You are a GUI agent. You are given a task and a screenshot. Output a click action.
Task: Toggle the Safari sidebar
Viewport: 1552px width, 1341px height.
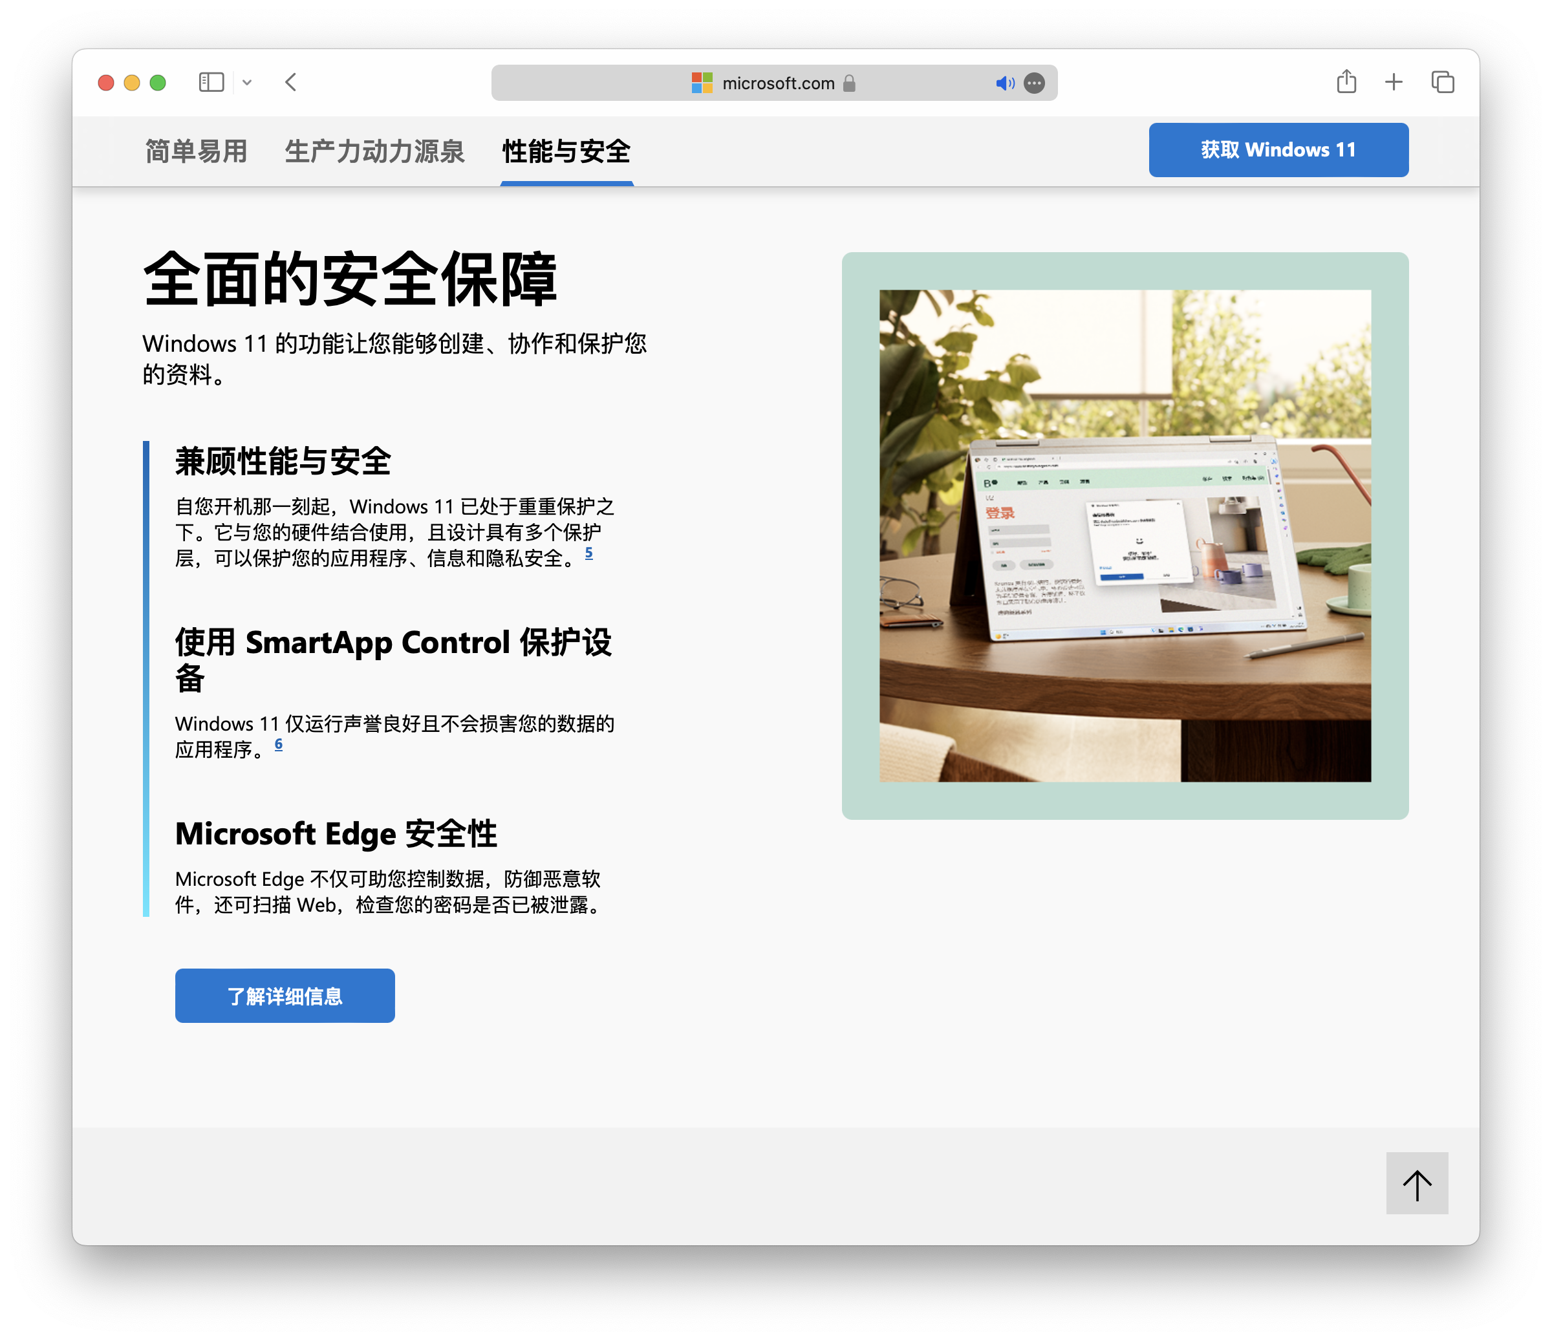pos(211,82)
